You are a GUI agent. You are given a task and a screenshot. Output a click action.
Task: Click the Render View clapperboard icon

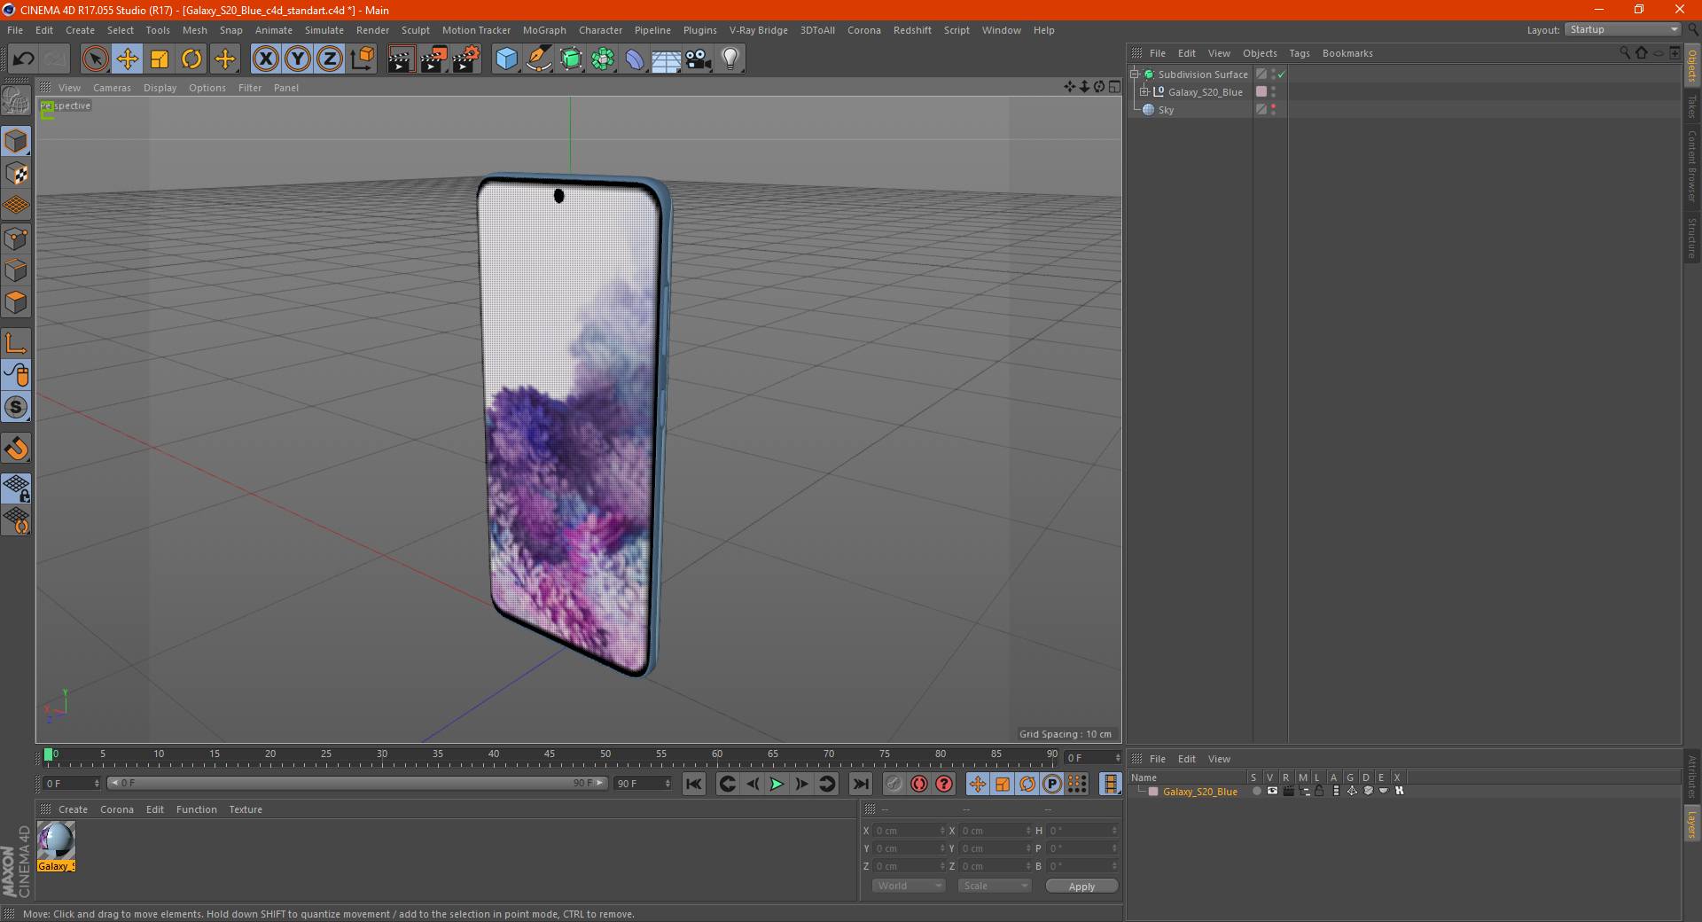click(x=401, y=59)
